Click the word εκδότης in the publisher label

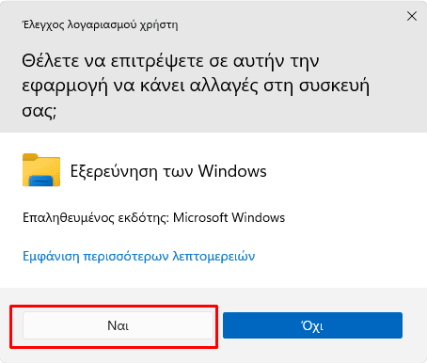click(143, 217)
